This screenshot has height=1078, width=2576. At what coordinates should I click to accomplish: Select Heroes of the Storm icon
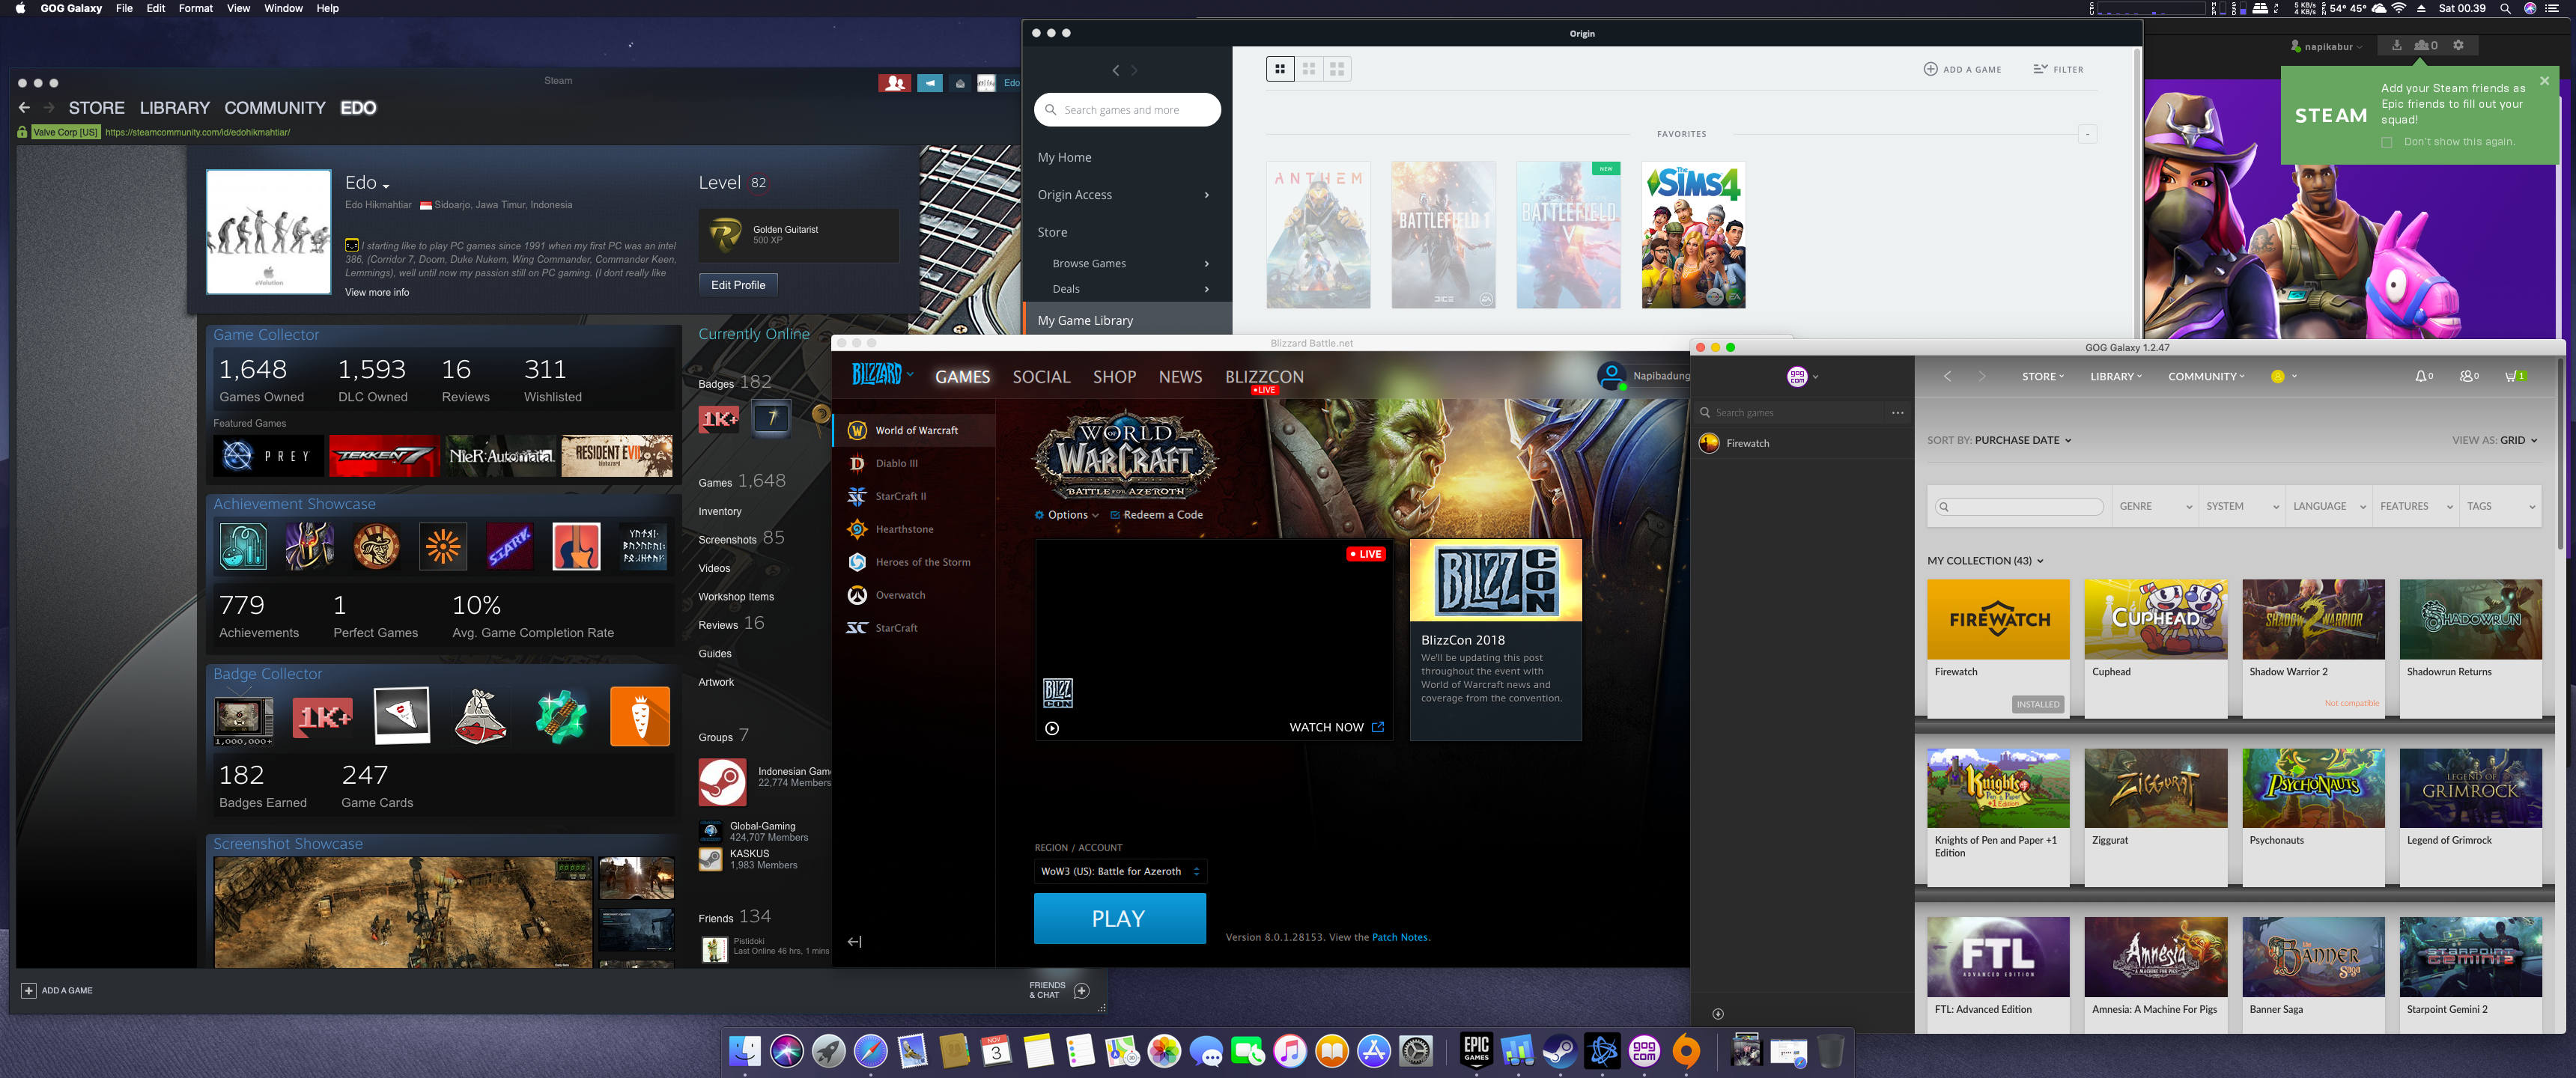click(x=857, y=562)
